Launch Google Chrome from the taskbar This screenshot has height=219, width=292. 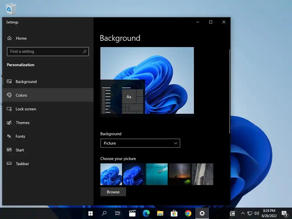tap(188, 213)
